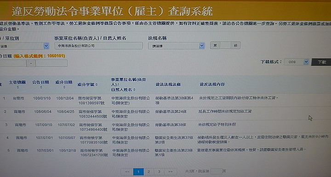Screen dimensions: 331x177
Task: Click 職業安全衛生法第23條第1項 cell
Action: tap(173, 152)
